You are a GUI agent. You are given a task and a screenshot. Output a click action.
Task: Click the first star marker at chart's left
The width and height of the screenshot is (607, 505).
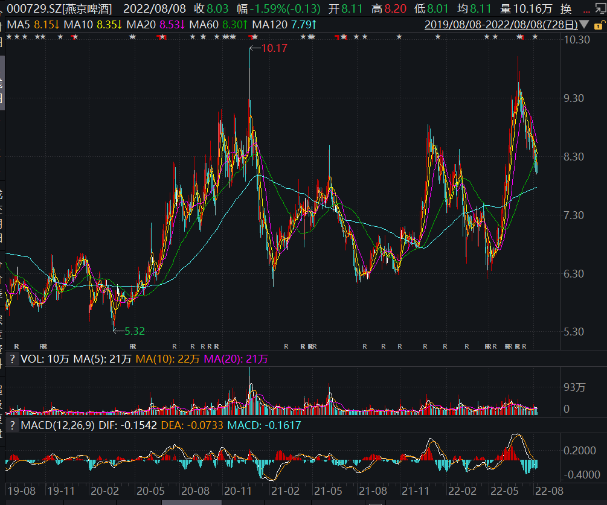pyautogui.click(x=9, y=37)
